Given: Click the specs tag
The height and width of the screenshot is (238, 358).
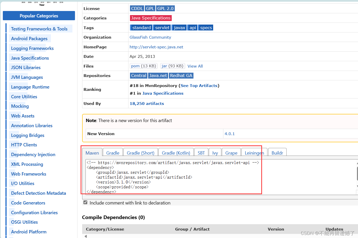Looking at the screenshot, I should click(206, 28).
